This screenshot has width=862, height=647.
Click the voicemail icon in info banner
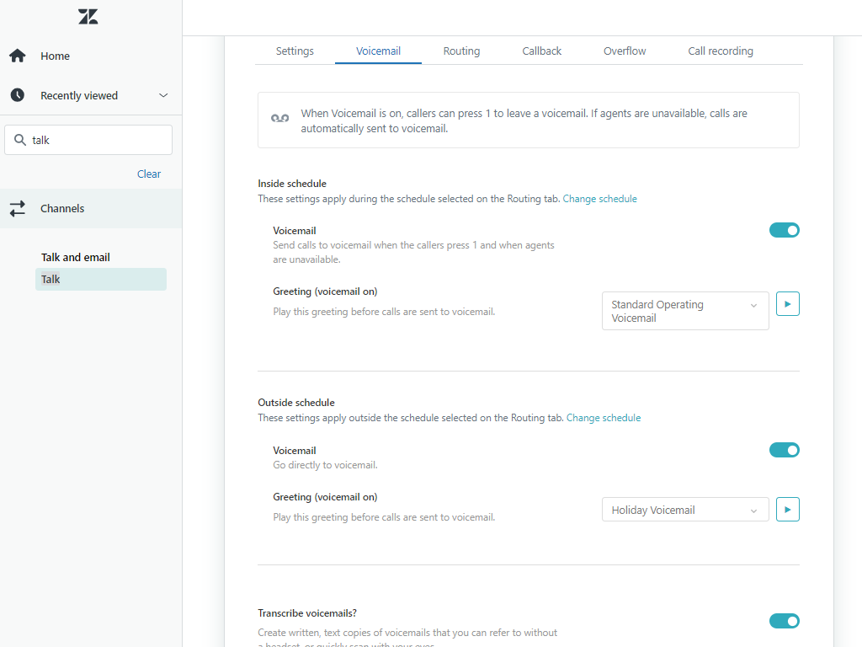coord(279,119)
